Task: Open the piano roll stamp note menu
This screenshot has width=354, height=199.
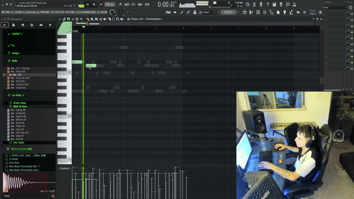Action: tap(73, 19)
